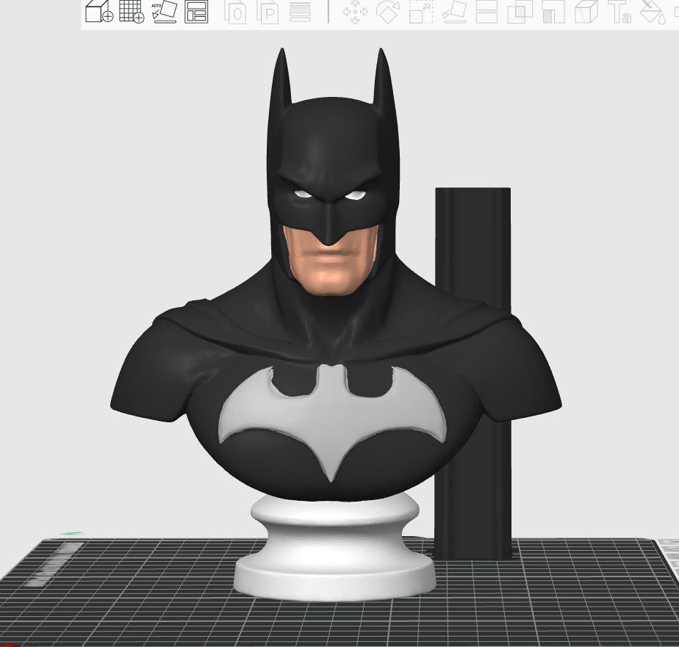This screenshot has width=679, height=647.
Task: Click the Split to parts icon
Action: tap(267, 12)
